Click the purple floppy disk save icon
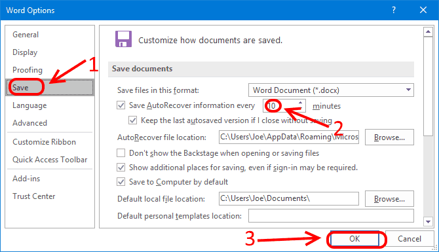The image size is (439, 252). coord(123,39)
